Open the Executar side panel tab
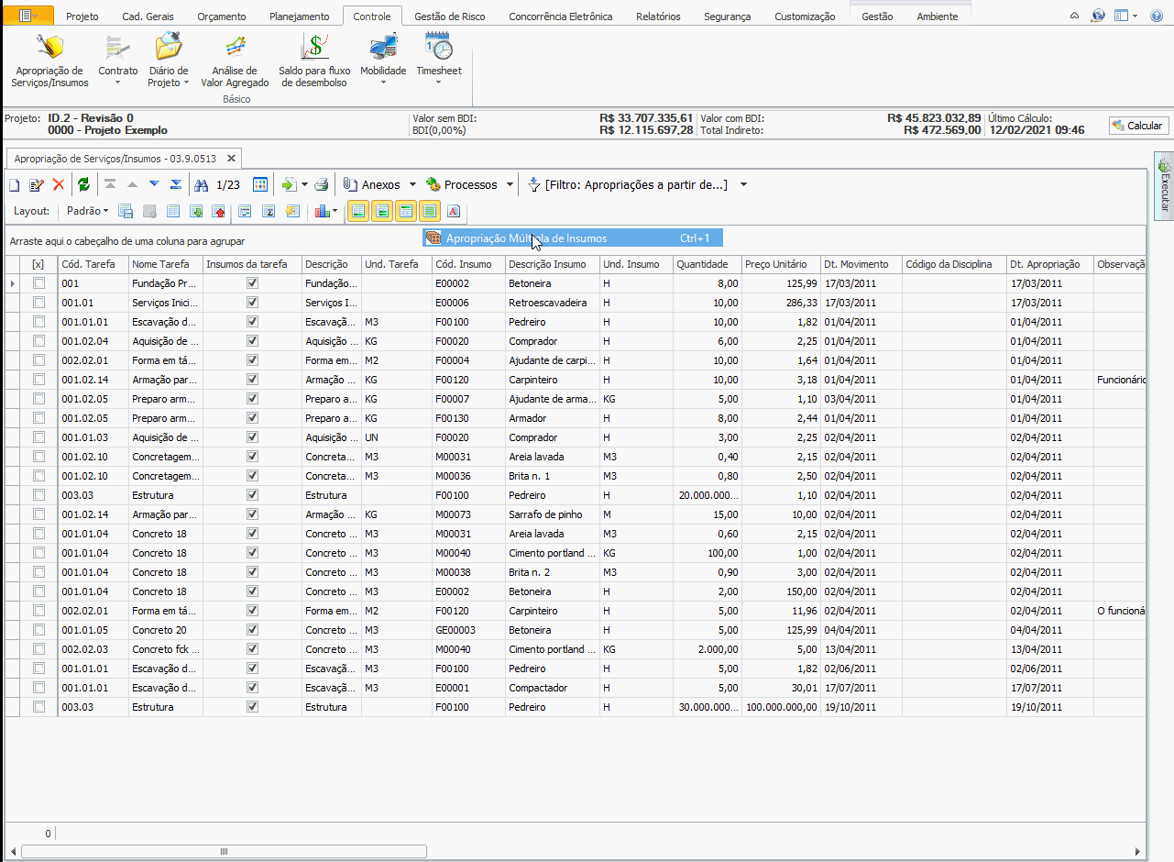The image size is (1174, 862). pos(1163,185)
